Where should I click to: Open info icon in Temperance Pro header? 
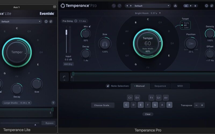(x=206, y=6)
